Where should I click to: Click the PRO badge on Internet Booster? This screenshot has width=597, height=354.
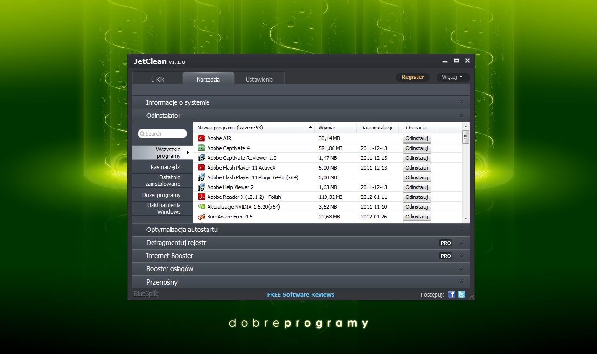tap(446, 256)
